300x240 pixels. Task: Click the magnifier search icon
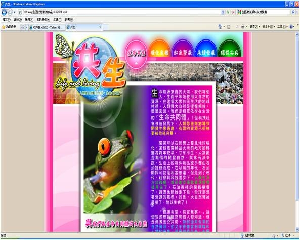pos(293,12)
